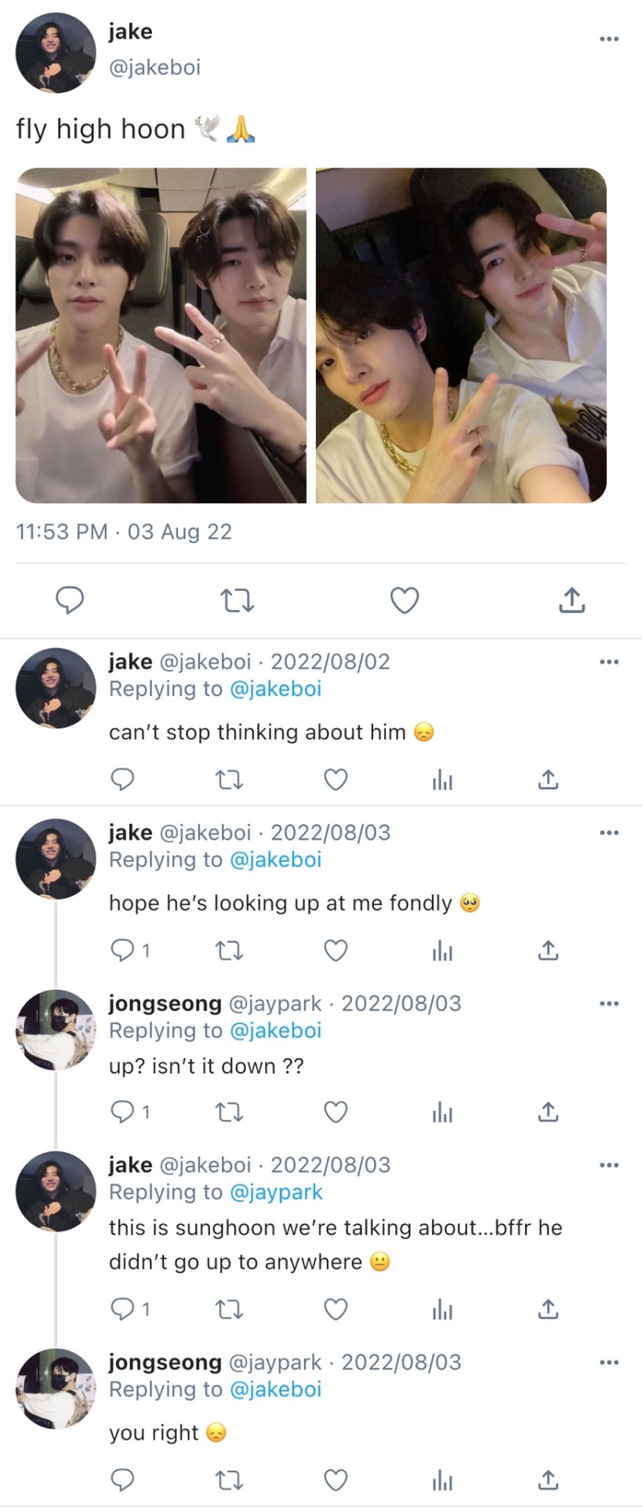Share jongseong's 'up? isn't it down ??' reply
Viewport: 642px width, 1507px height.
(x=548, y=1112)
